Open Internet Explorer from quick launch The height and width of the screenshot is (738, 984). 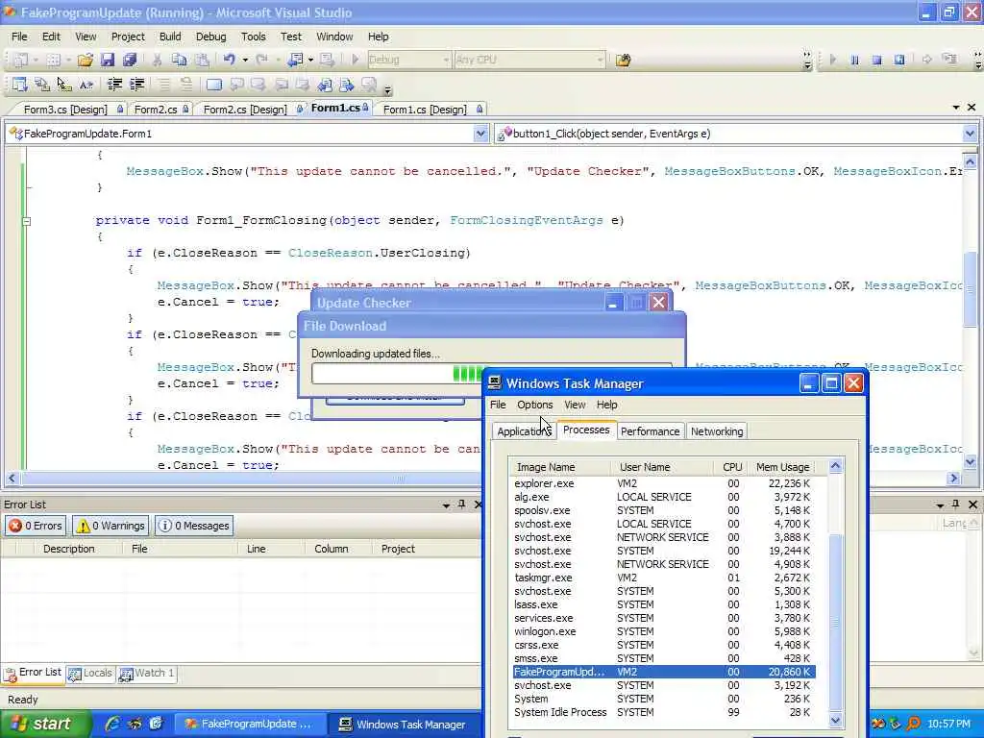pyautogui.click(x=113, y=724)
